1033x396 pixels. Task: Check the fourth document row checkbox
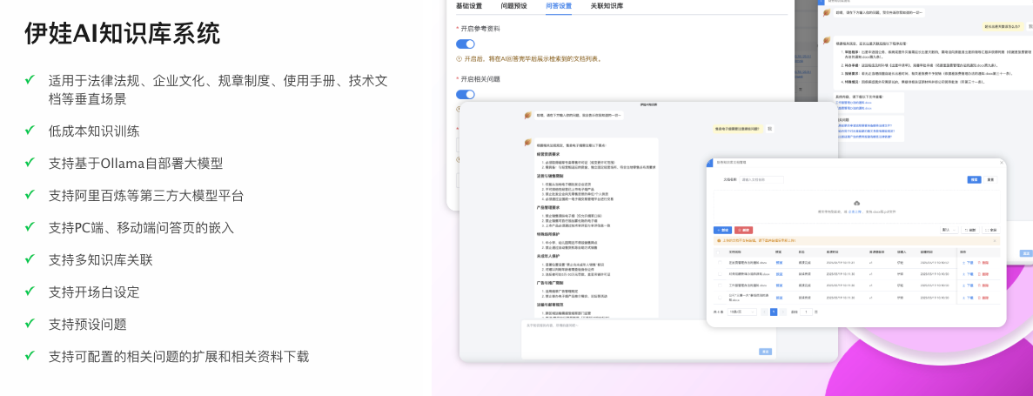(x=720, y=298)
